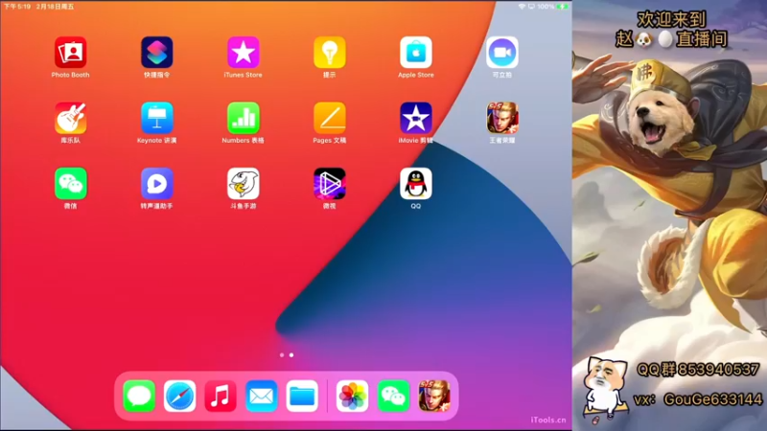767x431 pixels.
Task: Open the blue play-button assistant app
Action: pyautogui.click(x=156, y=184)
